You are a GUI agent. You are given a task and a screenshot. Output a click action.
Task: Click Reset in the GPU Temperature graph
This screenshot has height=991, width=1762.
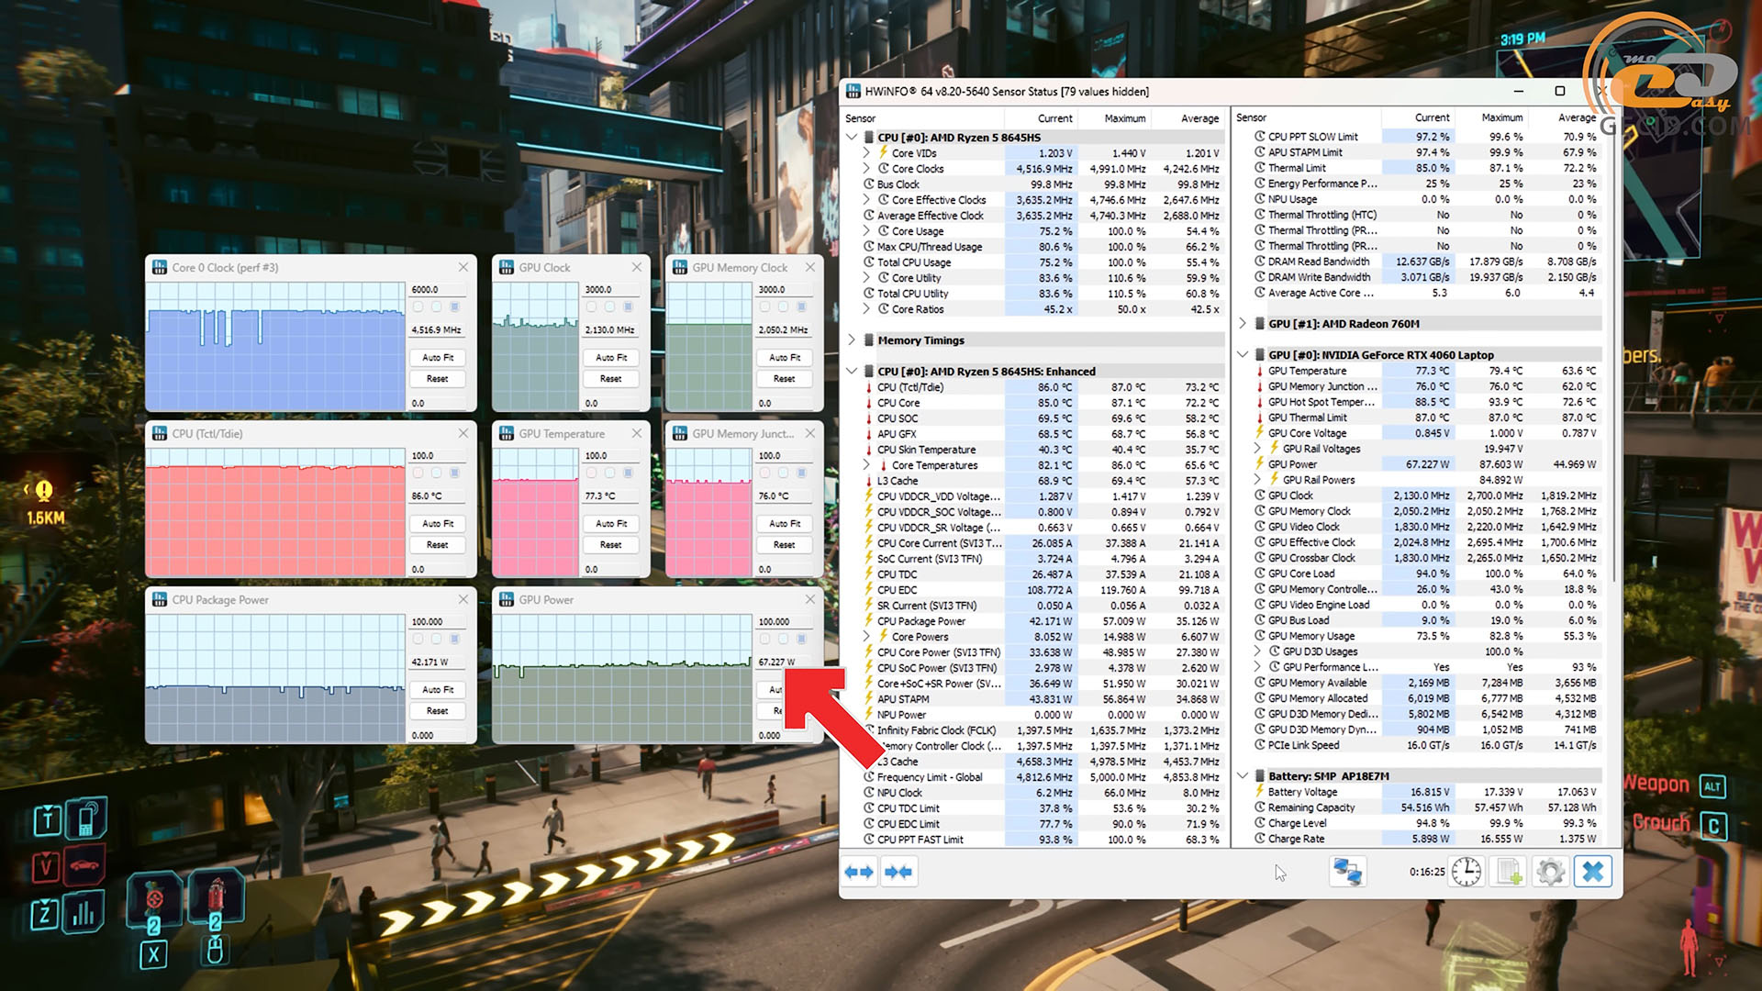pyautogui.click(x=611, y=544)
